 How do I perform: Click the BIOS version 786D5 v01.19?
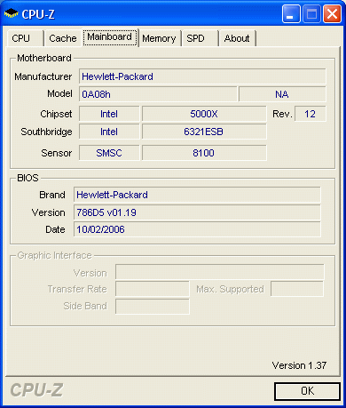(x=197, y=212)
